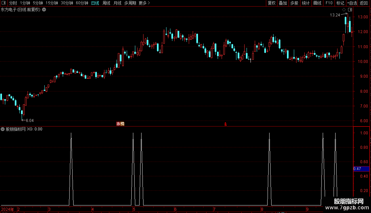Click the 1.00 indicator axis label
371x213 pixels.
pyautogui.click(x=364, y=133)
